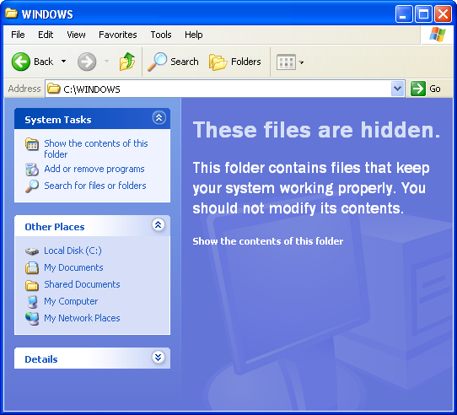This screenshot has width=457, height=415.
Task: Click the grey Forward arrow icon
Action: pyautogui.click(x=87, y=62)
